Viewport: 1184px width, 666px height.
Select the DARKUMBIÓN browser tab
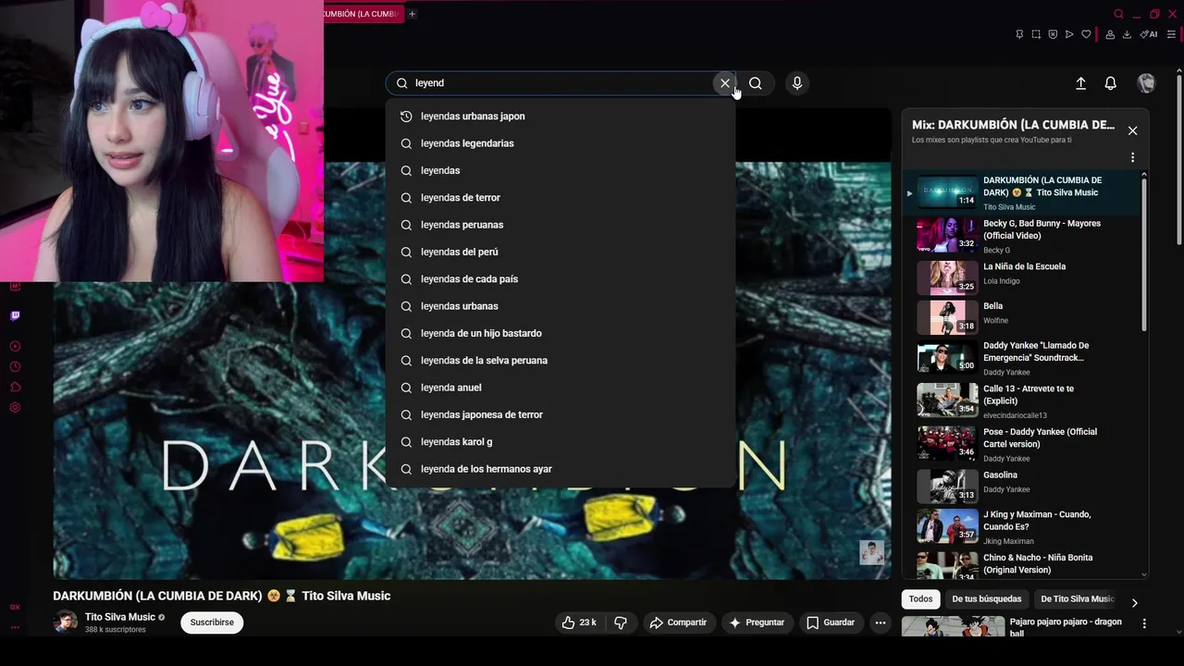(x=363, y=14)
